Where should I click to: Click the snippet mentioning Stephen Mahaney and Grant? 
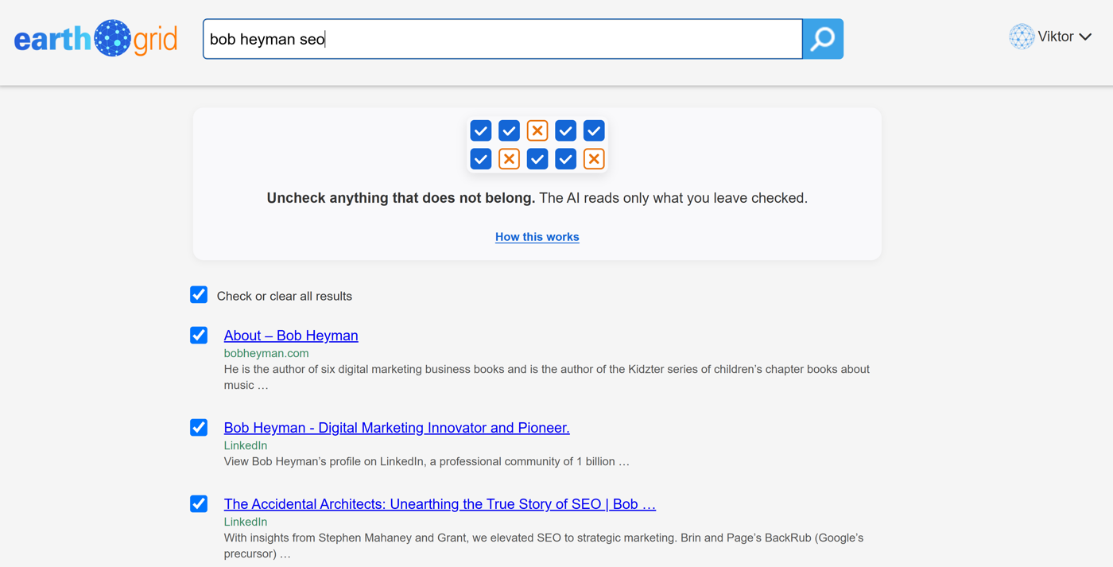click(x=544, y=546)
